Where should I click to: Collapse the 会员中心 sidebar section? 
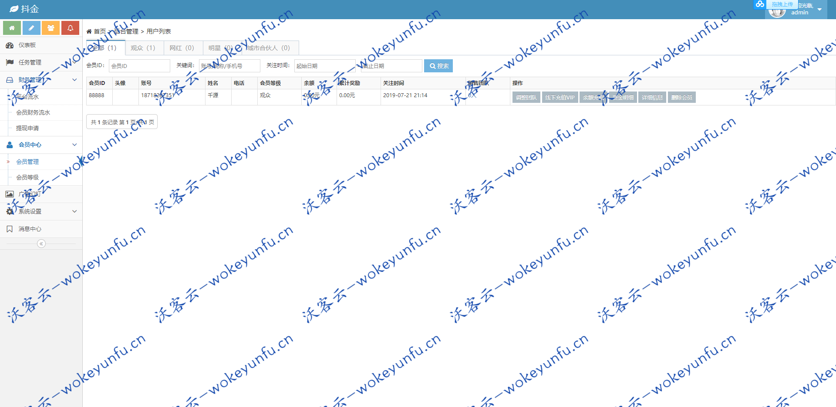click(41, 145)
